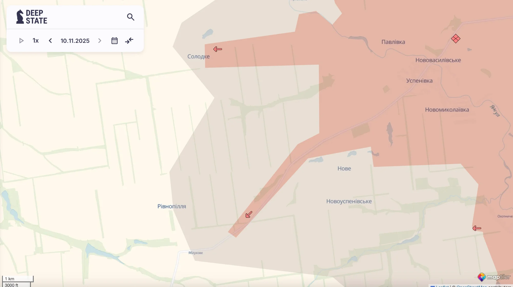The image size is (513, 287).
Task: Click the converging arrows timeline icon
Action: pyautogui.click(x=129, y=41)
